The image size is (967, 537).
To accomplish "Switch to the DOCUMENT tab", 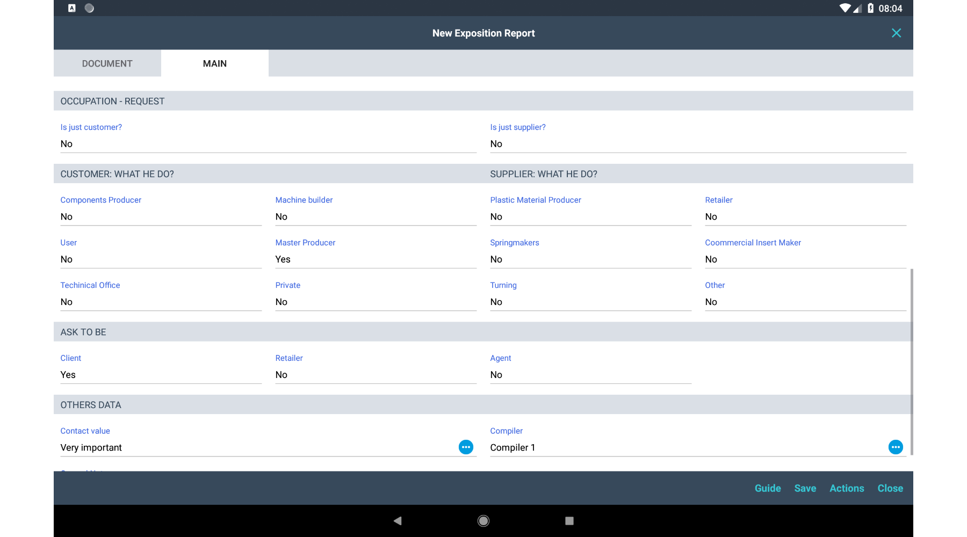I will tap(107, 63).
